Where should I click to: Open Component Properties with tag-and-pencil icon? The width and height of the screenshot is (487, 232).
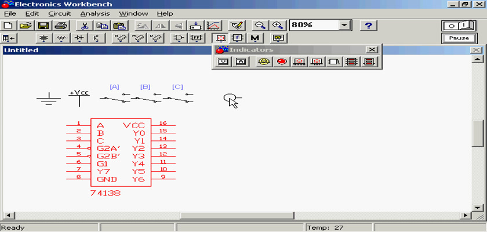point(237,26)
